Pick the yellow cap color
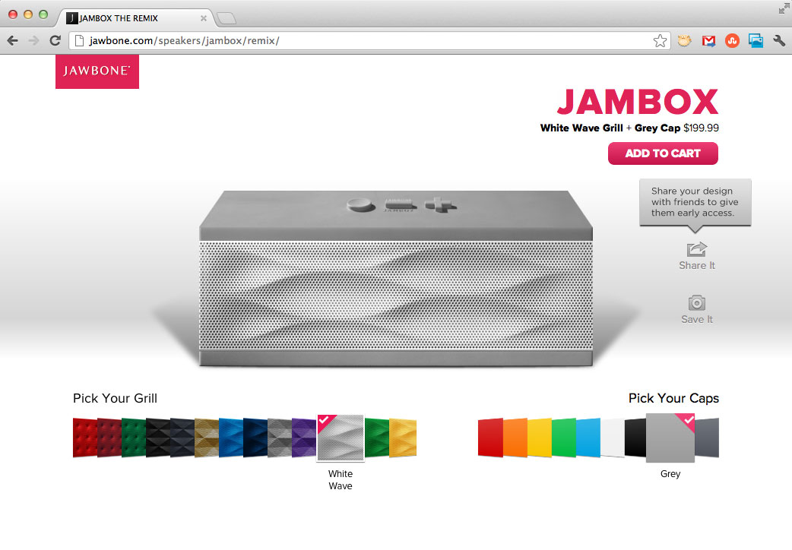This screenshot has height=550, width=792. pyautogui.click(x=539, y=438)
